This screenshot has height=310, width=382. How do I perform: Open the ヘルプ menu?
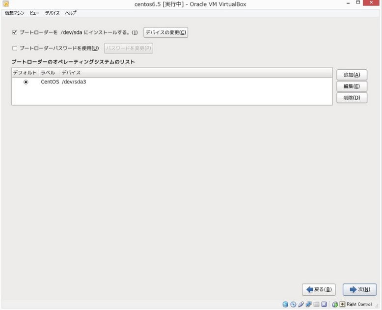coord(71,13)
